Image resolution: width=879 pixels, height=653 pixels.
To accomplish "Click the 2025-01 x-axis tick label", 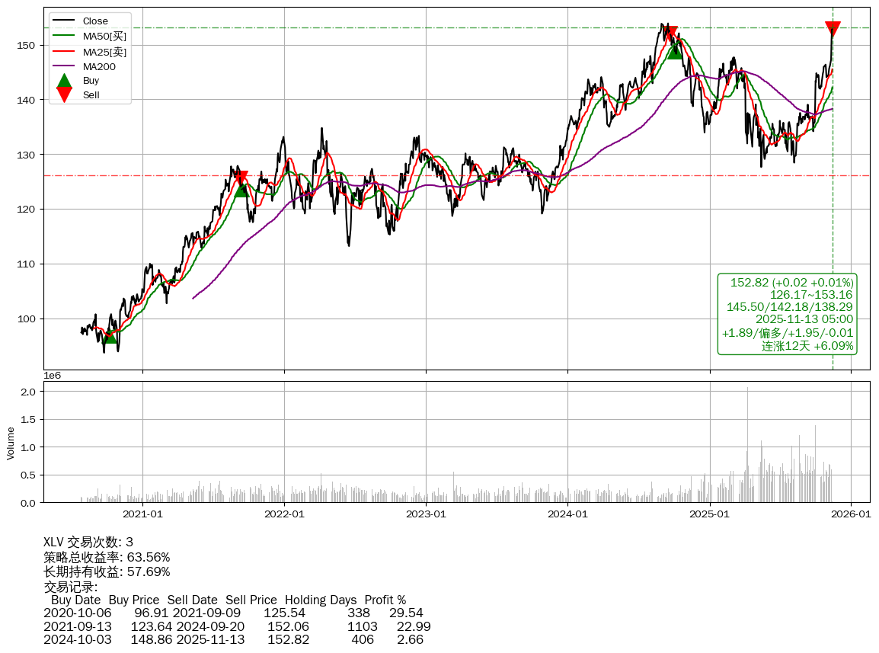I will pyautogui.click(x=709, y=514).
